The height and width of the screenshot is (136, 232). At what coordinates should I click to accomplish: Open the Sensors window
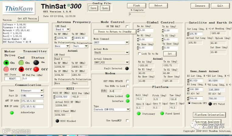(x=200, y=6)
